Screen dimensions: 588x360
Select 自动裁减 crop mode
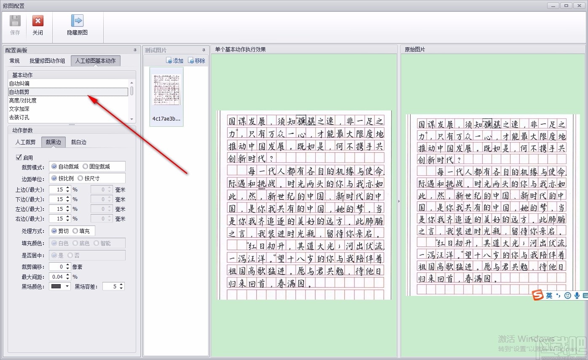pyautogui.click(x=65, y=167)
